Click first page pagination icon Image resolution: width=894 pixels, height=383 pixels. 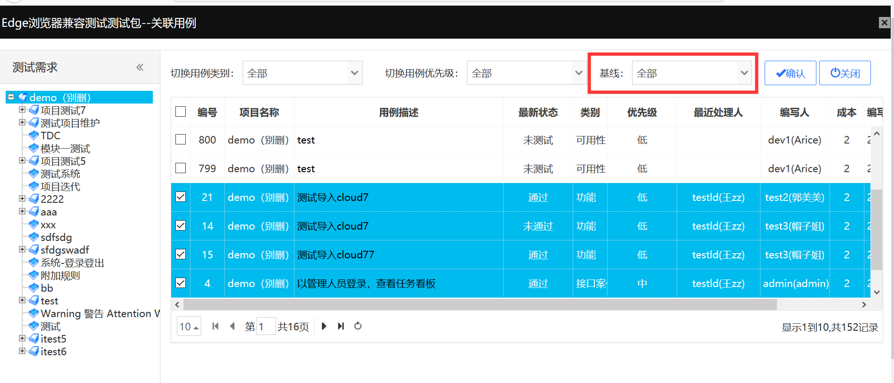point(215,326)
